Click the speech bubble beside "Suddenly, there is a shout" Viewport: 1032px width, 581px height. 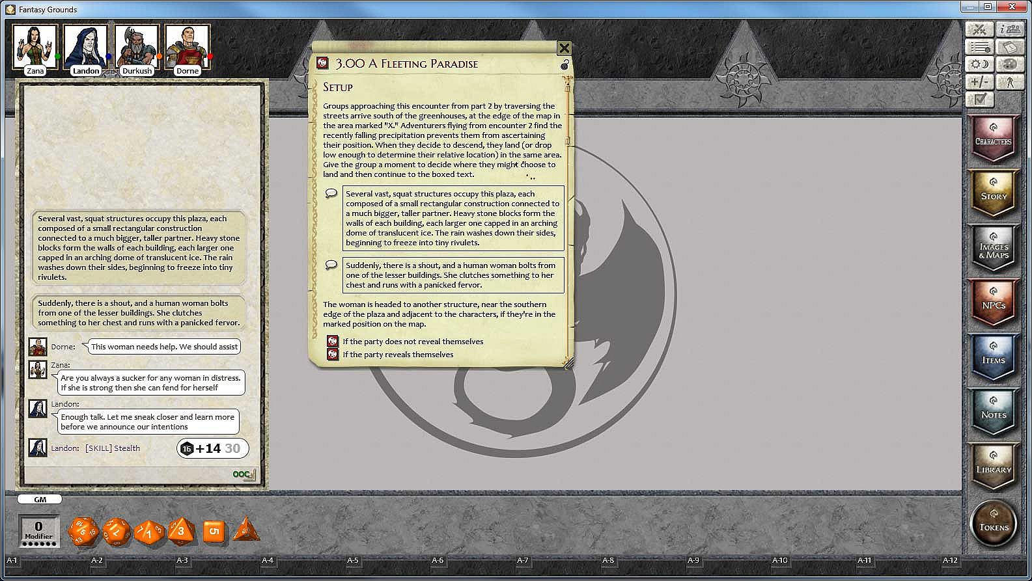tap(331, 265)
